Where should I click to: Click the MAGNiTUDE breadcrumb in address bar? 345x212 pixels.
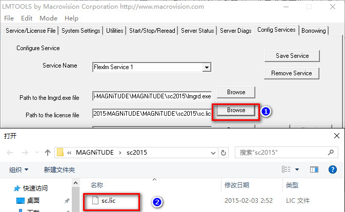click(x=95, y=153)
